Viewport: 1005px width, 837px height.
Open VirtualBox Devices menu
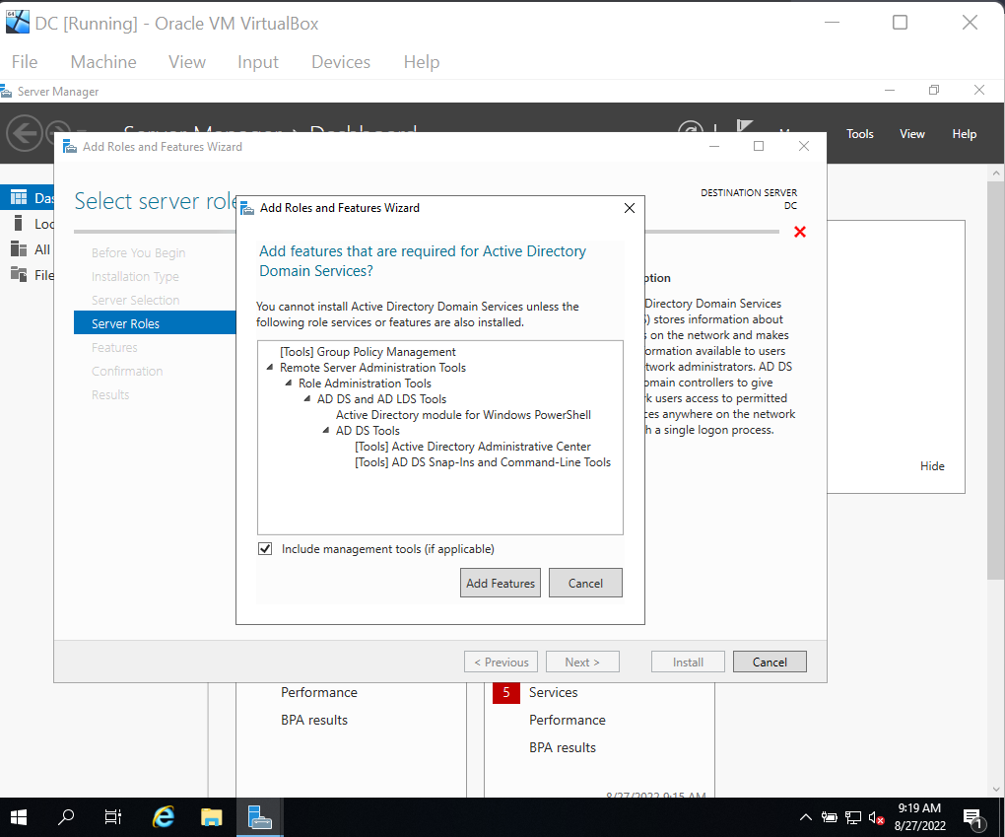point(340,62)
